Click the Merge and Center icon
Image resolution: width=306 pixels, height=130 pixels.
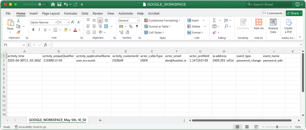click(106, 26)
